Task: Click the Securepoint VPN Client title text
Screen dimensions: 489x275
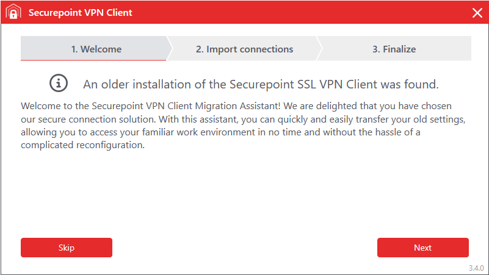Action: tap(80, 13)
